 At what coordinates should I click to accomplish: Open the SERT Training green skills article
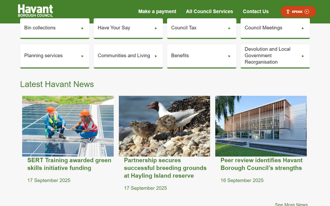click(69, 164)
